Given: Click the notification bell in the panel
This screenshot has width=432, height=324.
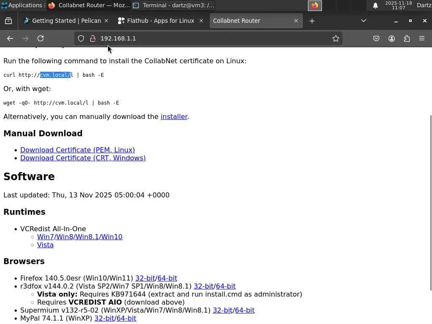Looking at the screenshot, I should coord(375,5).
